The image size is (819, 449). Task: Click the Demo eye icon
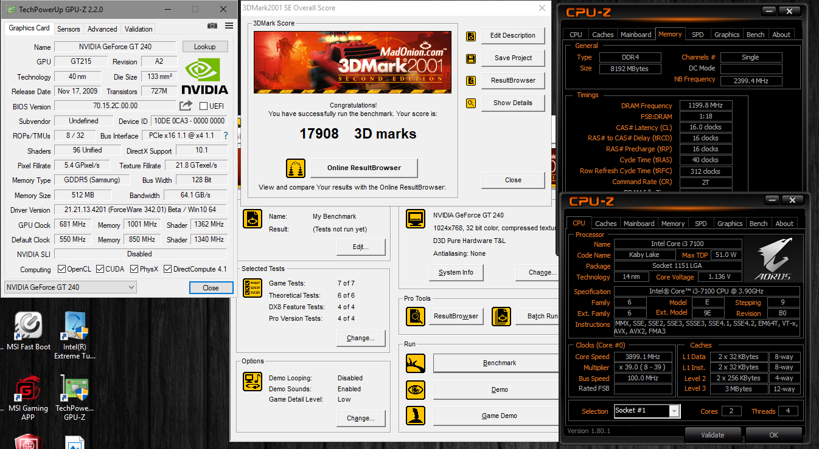point(416,389)
